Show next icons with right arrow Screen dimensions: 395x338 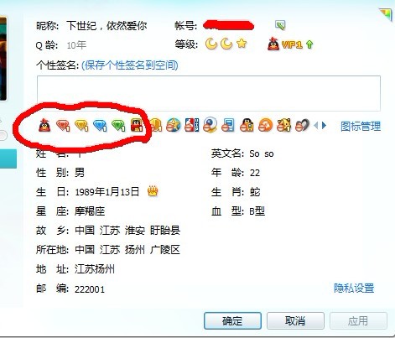point(324,126)
